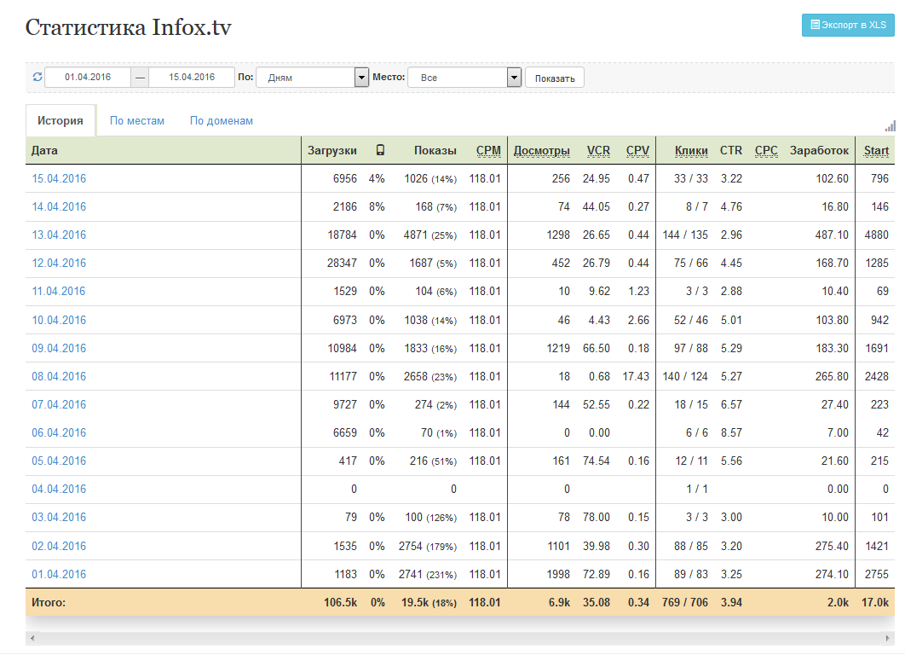Viewport: 905px width, 655px height.
Task: Open the Дням grouping dropdown
Action: pos(312,78)
